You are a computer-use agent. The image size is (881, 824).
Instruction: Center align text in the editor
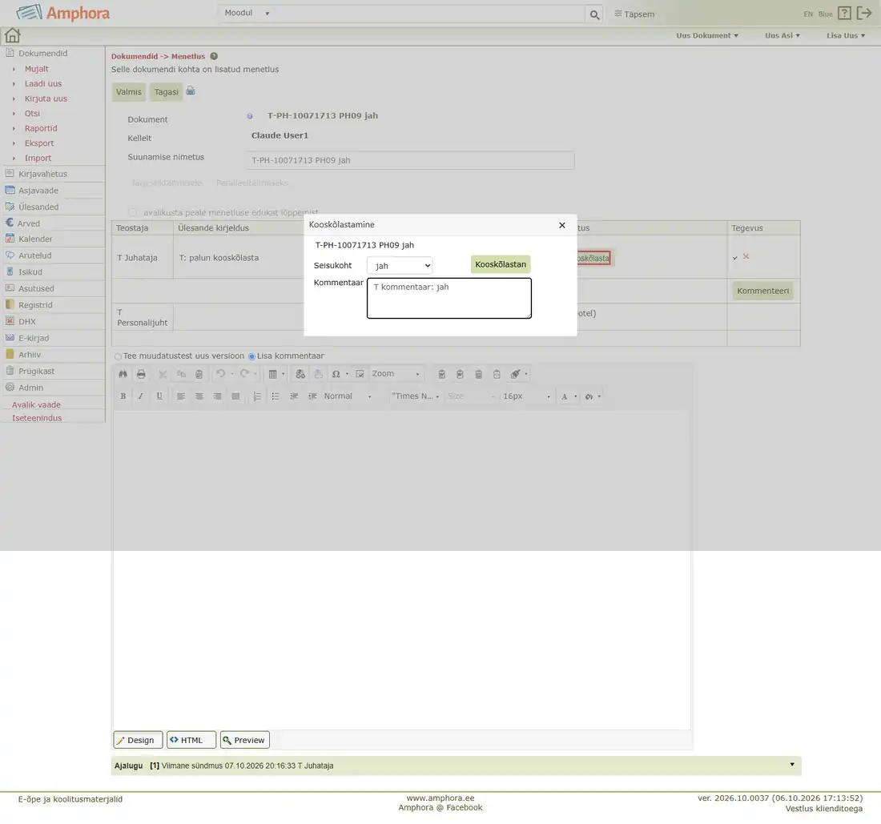point(199,396)
